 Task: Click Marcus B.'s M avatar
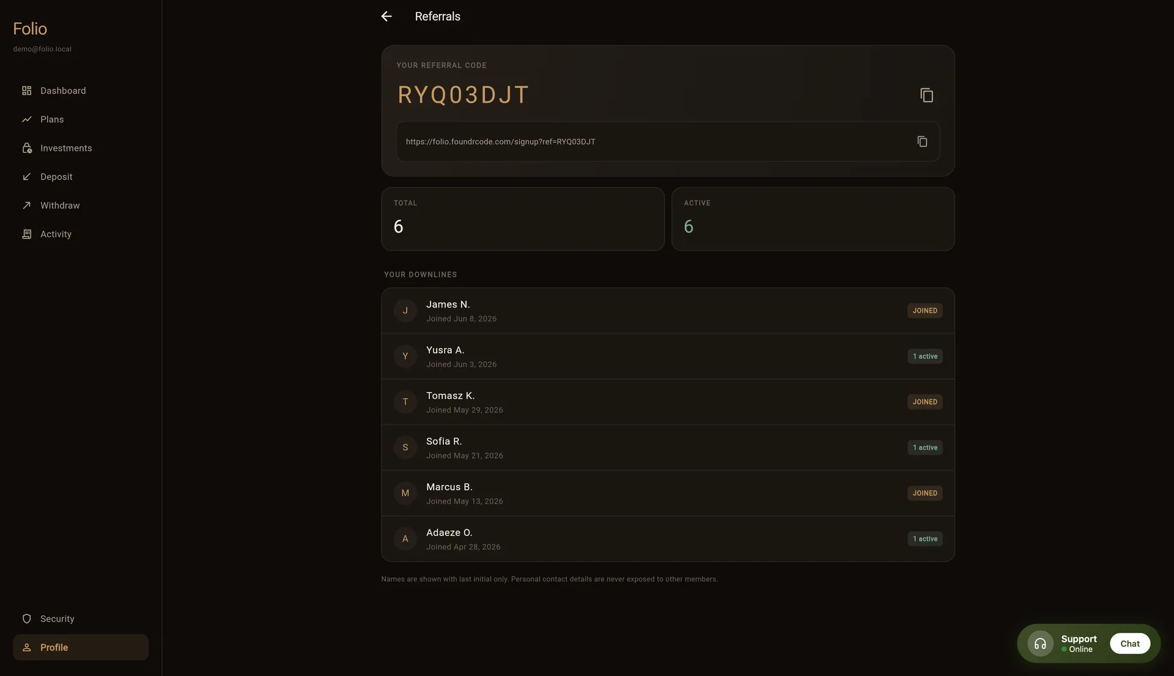click(x=405, y=493)
